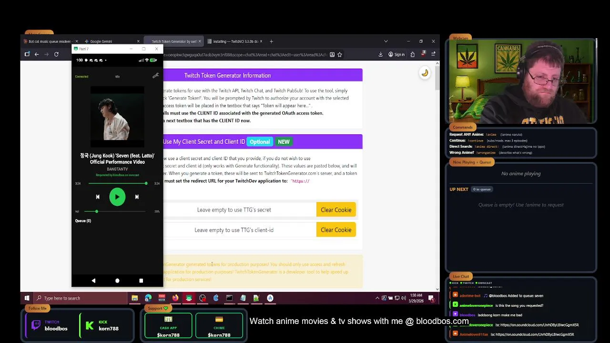The width and height of the screenshot is (610, 343).
Task: Clear cookie for the client secret field
Action: pos(336,210)
